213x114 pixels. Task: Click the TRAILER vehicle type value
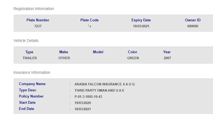30,58
